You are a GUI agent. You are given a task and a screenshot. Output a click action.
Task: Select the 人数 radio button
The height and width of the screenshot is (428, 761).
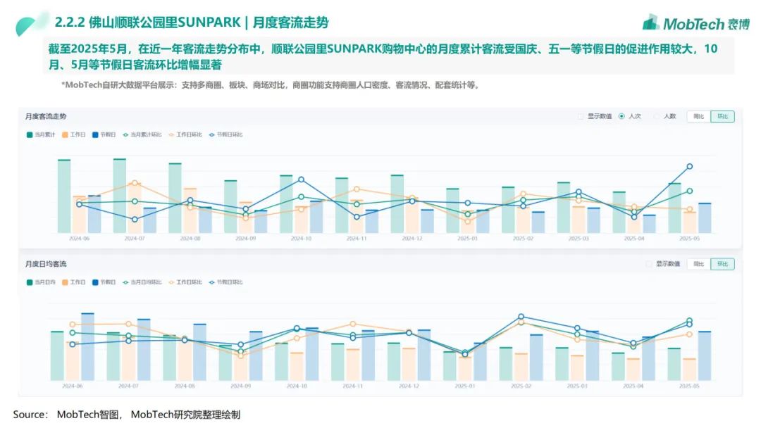coord(657,116)
